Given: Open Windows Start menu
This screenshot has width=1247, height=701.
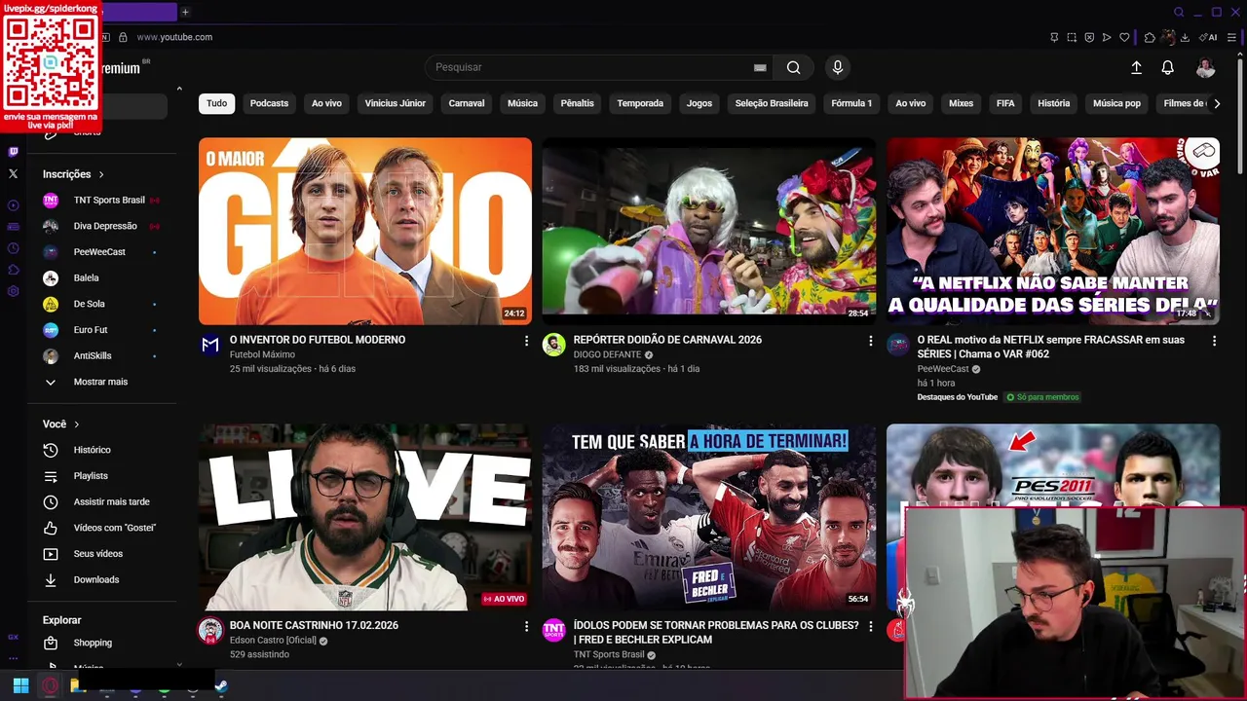Looking at the screenshot, I should coord(20,685).
